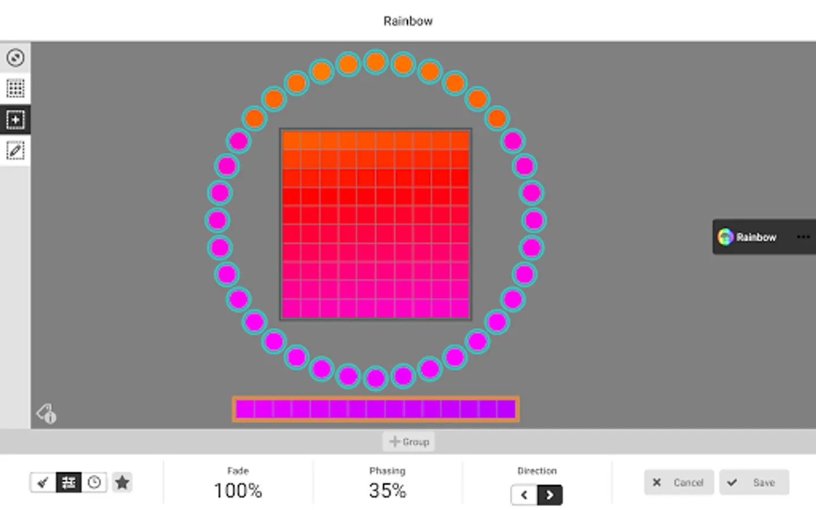Click the star favorite button
816x510 pixels.
tap(122, 483)
